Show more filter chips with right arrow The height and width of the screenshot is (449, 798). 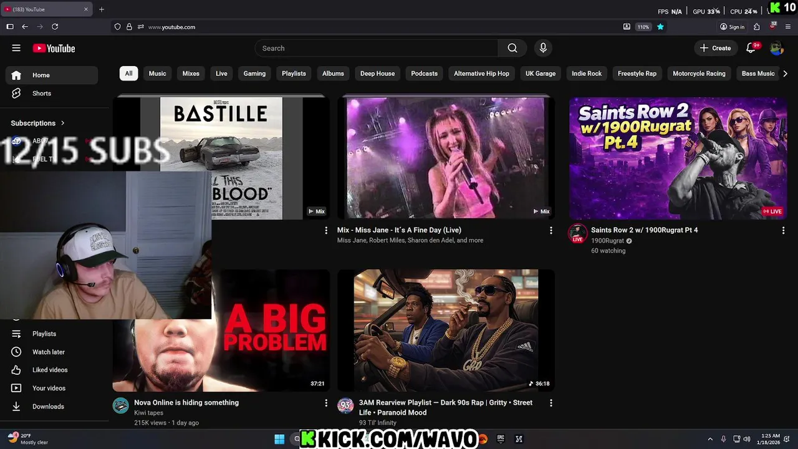(785, 74)
